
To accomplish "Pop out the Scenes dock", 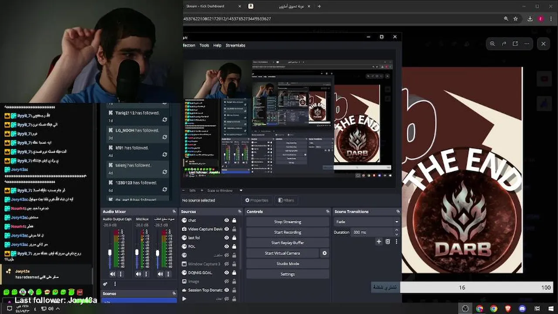I will tap(174, 294).
